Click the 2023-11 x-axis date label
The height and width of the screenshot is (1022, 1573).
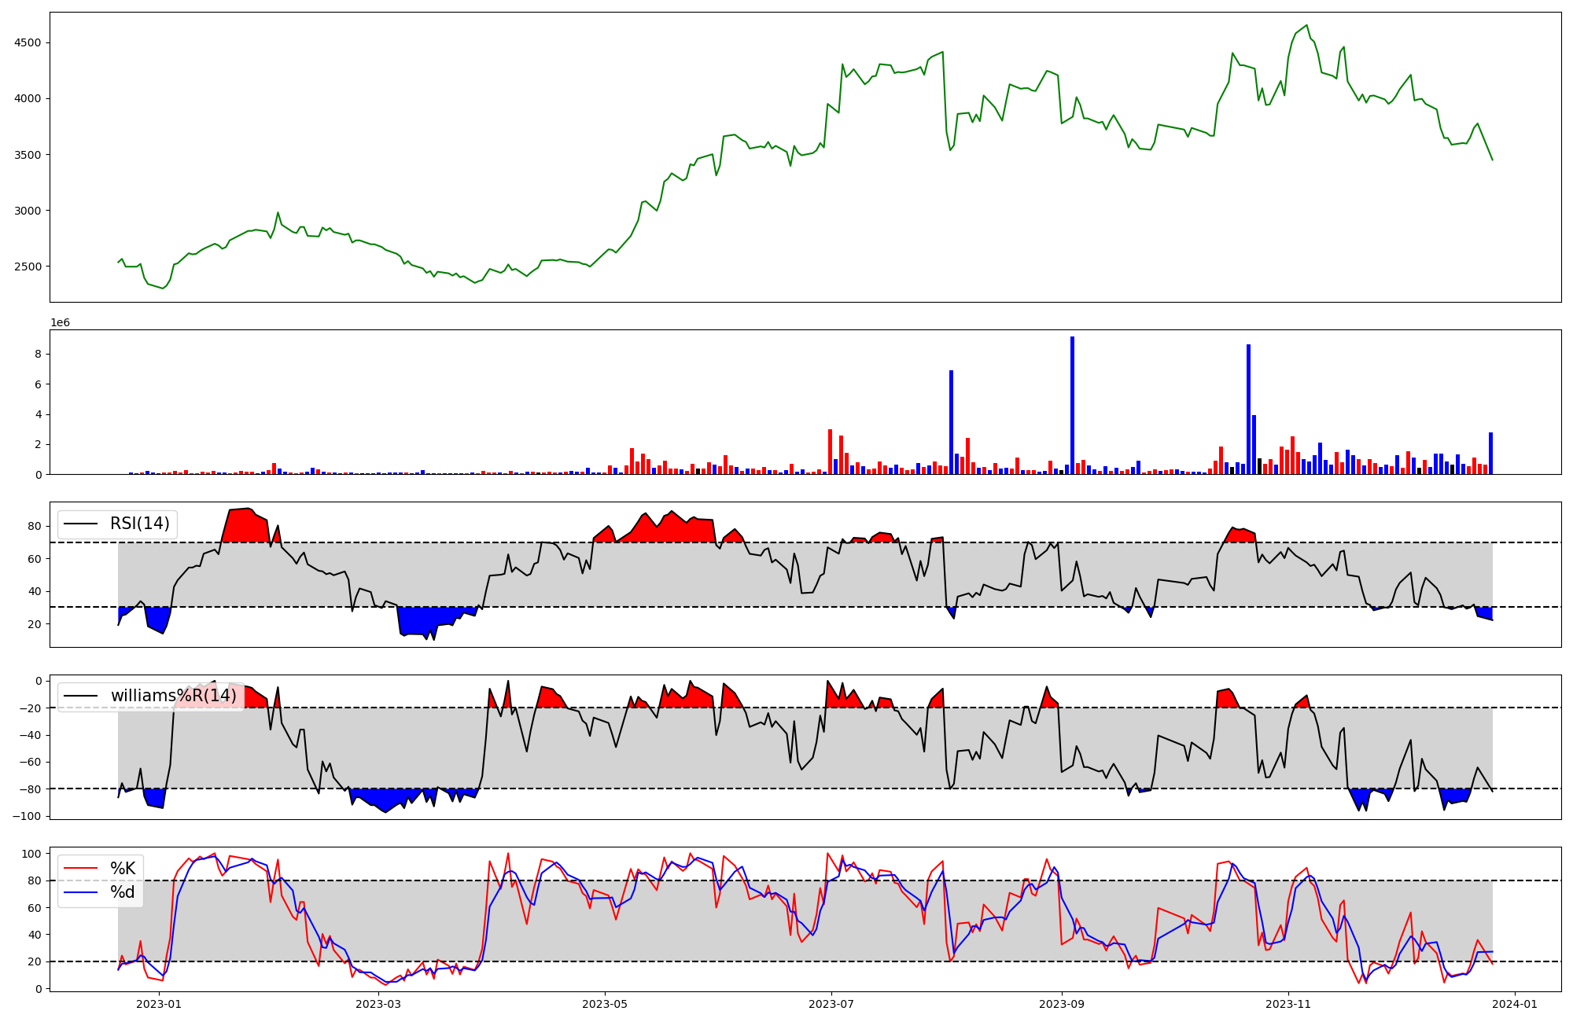click(x=1288, y=1004)
